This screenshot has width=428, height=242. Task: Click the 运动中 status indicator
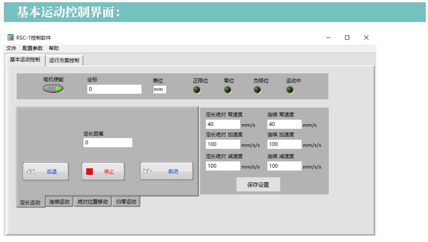click(x=290, y=90)
